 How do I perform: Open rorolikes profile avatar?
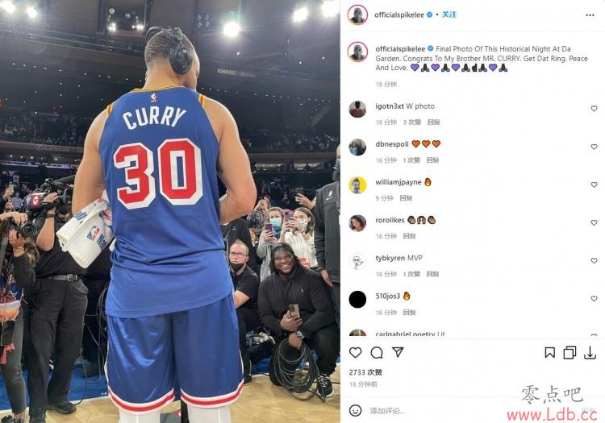click(x=357, y=223)
